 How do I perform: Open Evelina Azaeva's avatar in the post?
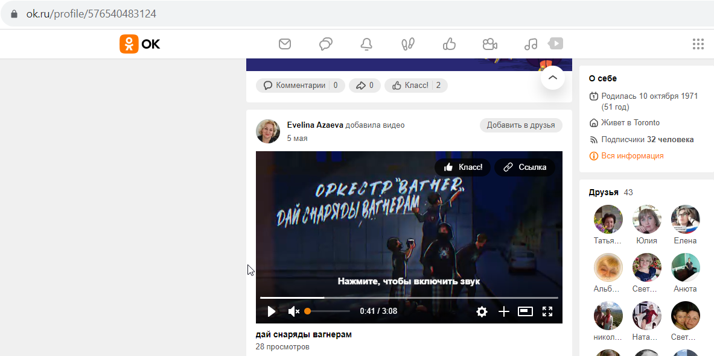pyautogui.click(x=268, y=131)
